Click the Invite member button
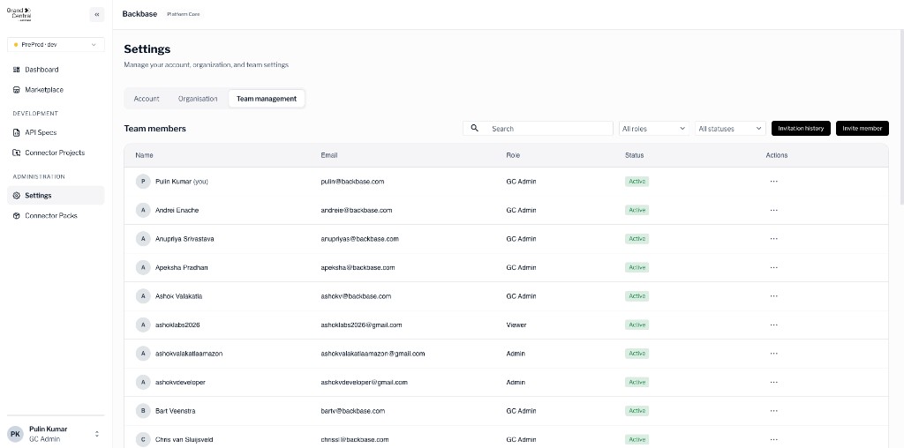Screen dimensions: 904x448 862,129
